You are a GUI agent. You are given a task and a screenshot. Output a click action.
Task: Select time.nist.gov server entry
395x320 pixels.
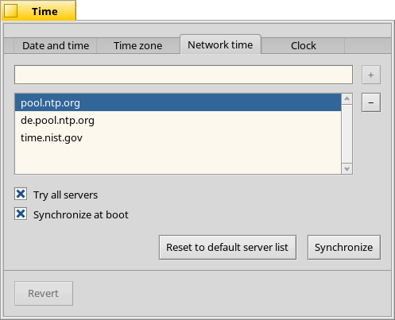click(x=178, y=138)
